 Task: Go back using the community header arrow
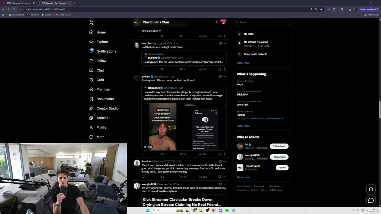click(135, 22)
